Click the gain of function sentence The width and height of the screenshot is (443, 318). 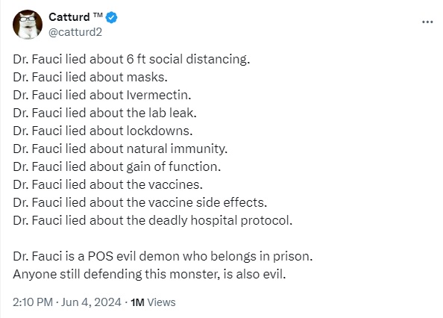[x=116, y=166]
